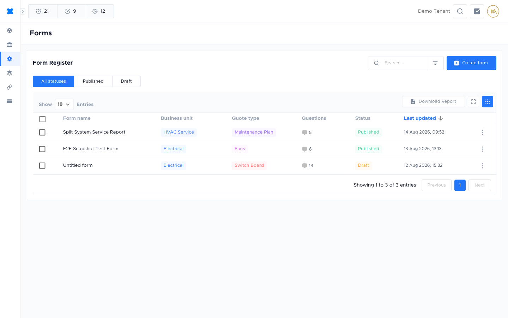
Task: Switch to the Published tab
Action: click(93, 81)
